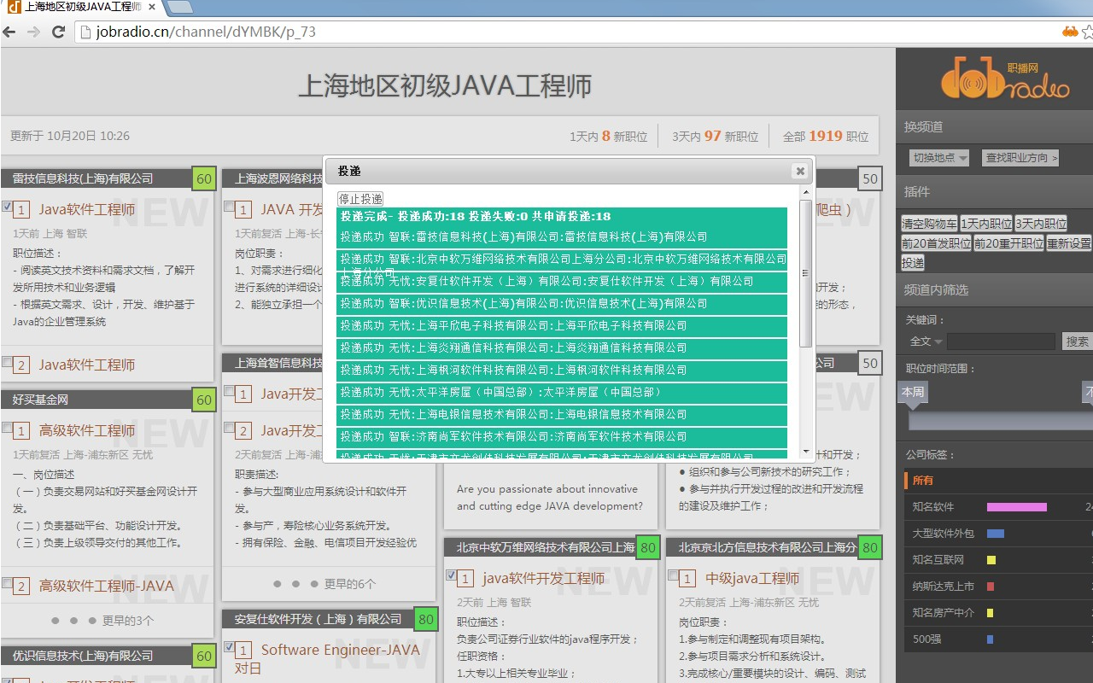Click the browser back arrow
This screenshot has height=683, width=1093.
tap(10, 32)
